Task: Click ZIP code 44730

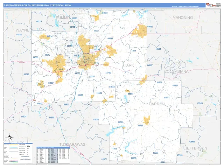Action: tap(108, 73)
